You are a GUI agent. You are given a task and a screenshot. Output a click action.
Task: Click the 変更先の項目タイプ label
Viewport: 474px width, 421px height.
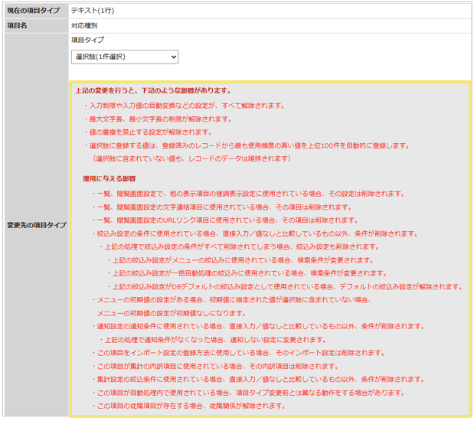(37, 225)
